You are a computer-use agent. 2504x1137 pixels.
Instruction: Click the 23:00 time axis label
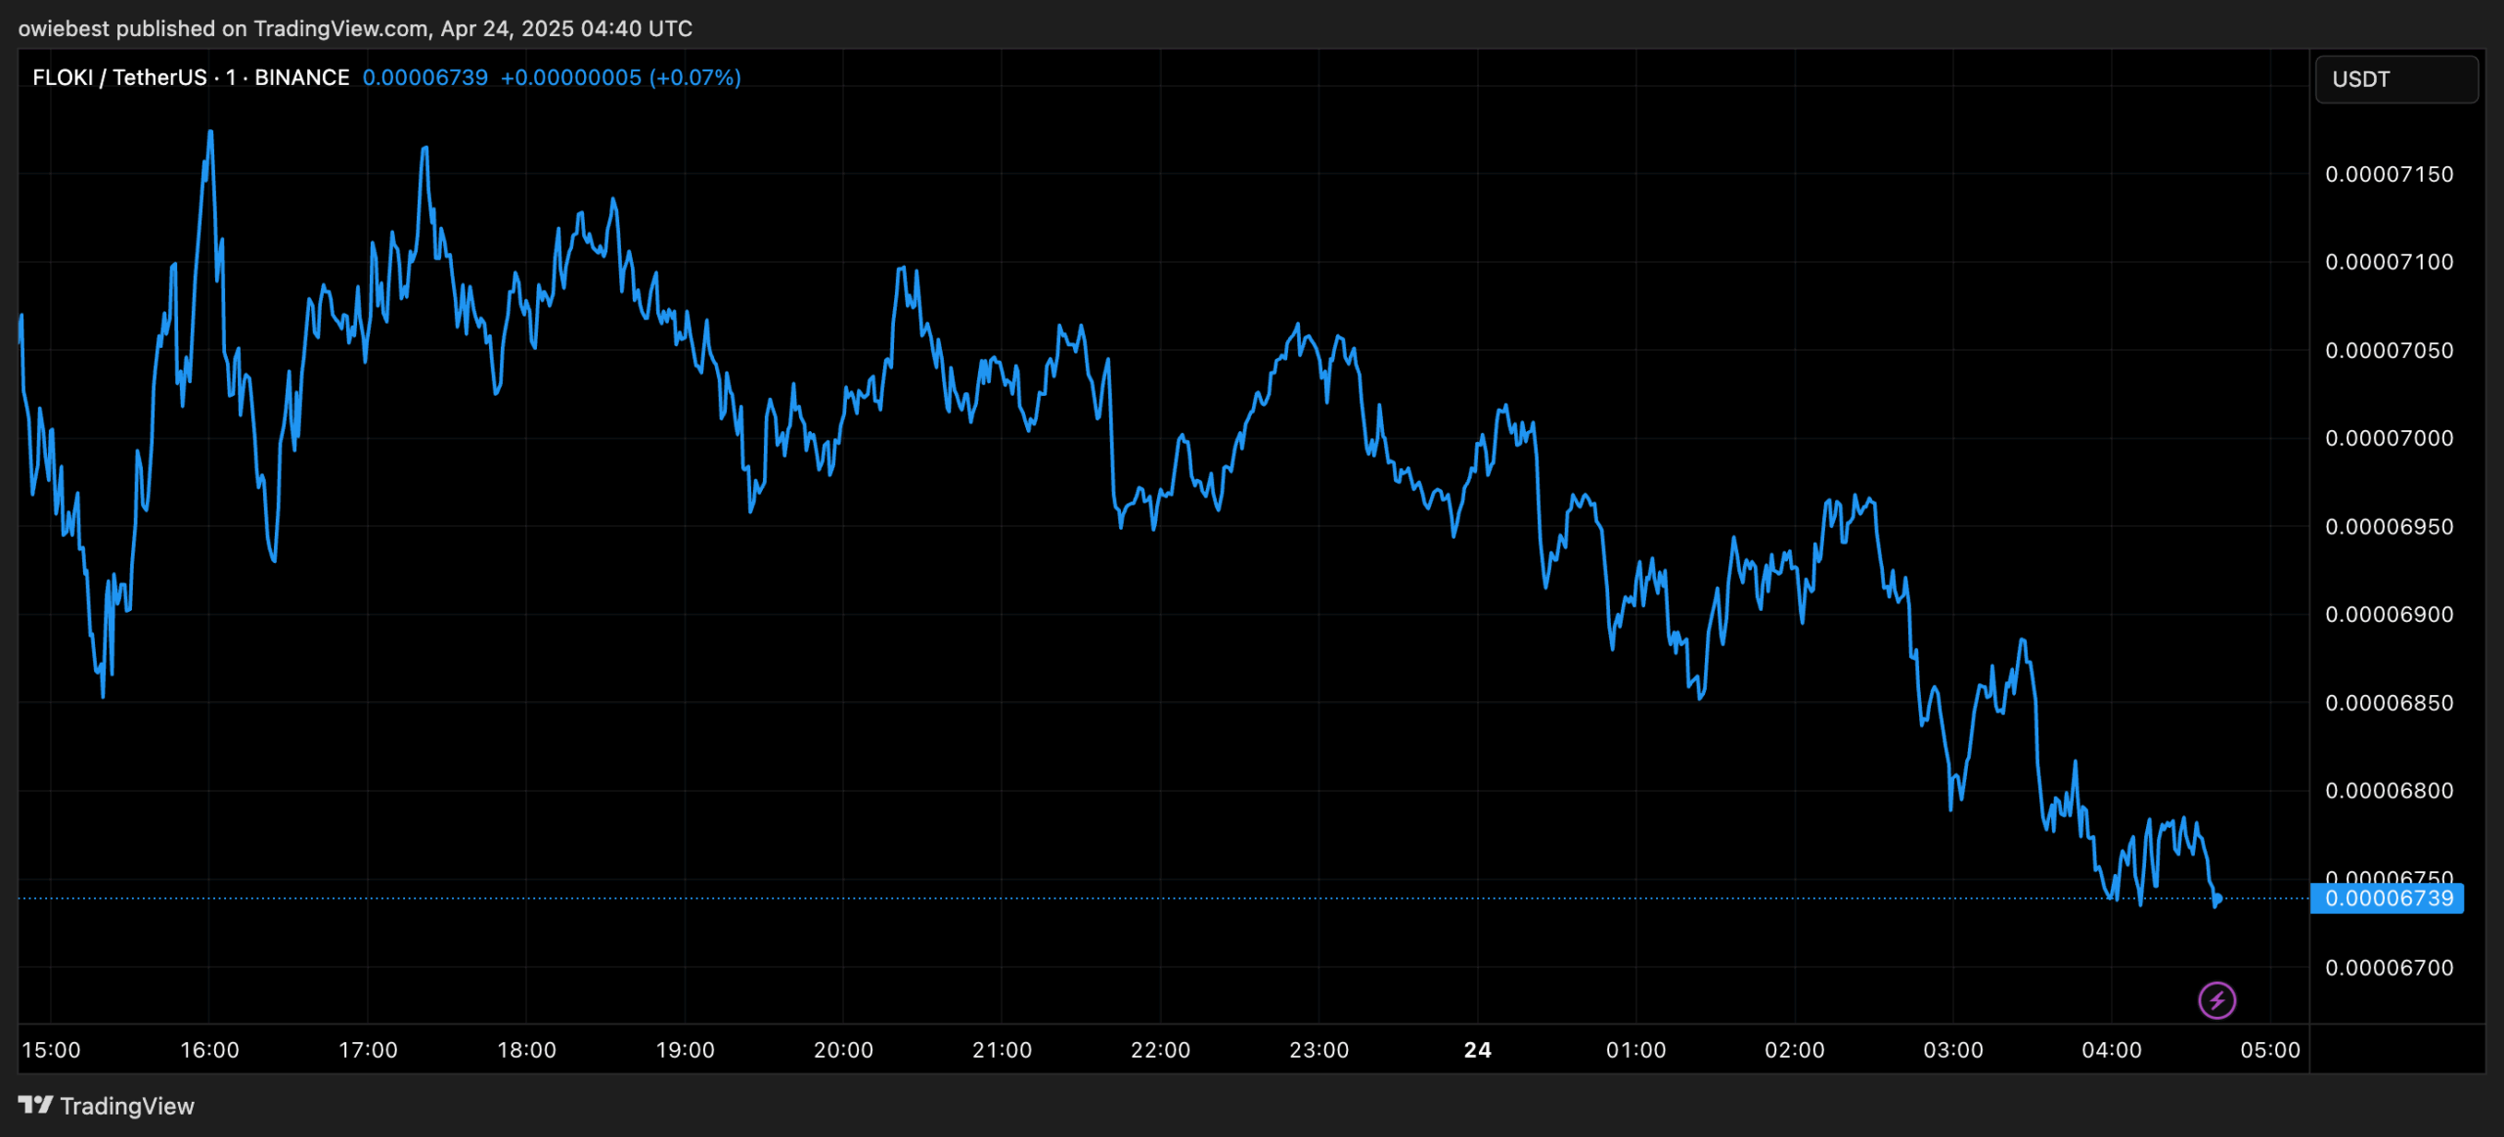pos(1319,1050)
